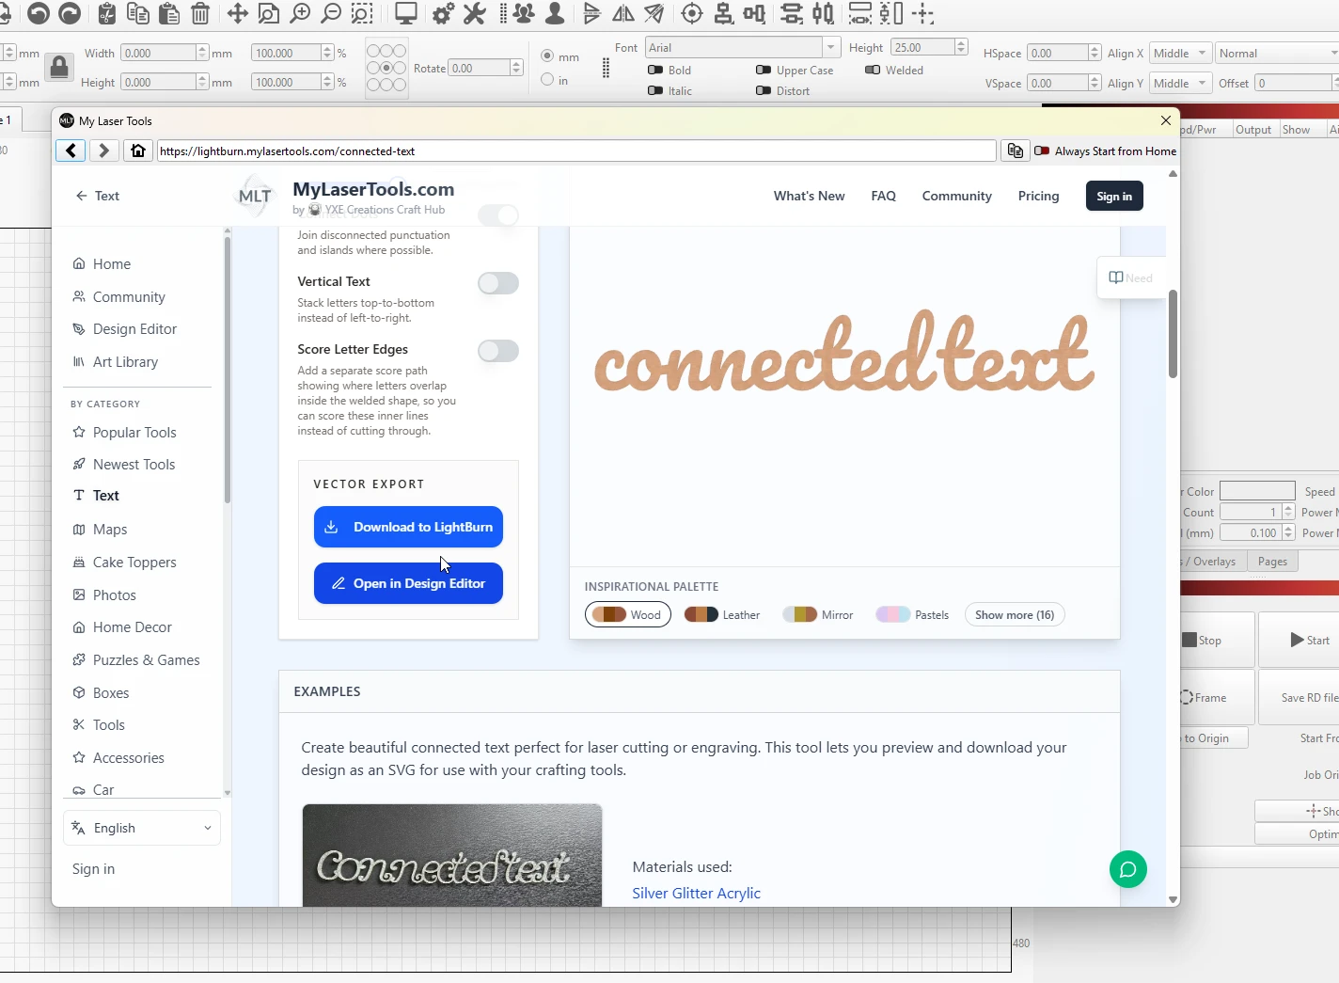Open the Silver Glitter Acrylic link

pos(696,894)
